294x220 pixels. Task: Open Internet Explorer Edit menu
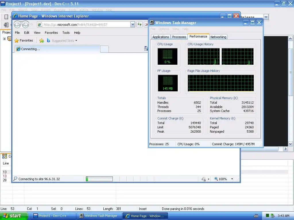tap(27, 33)
